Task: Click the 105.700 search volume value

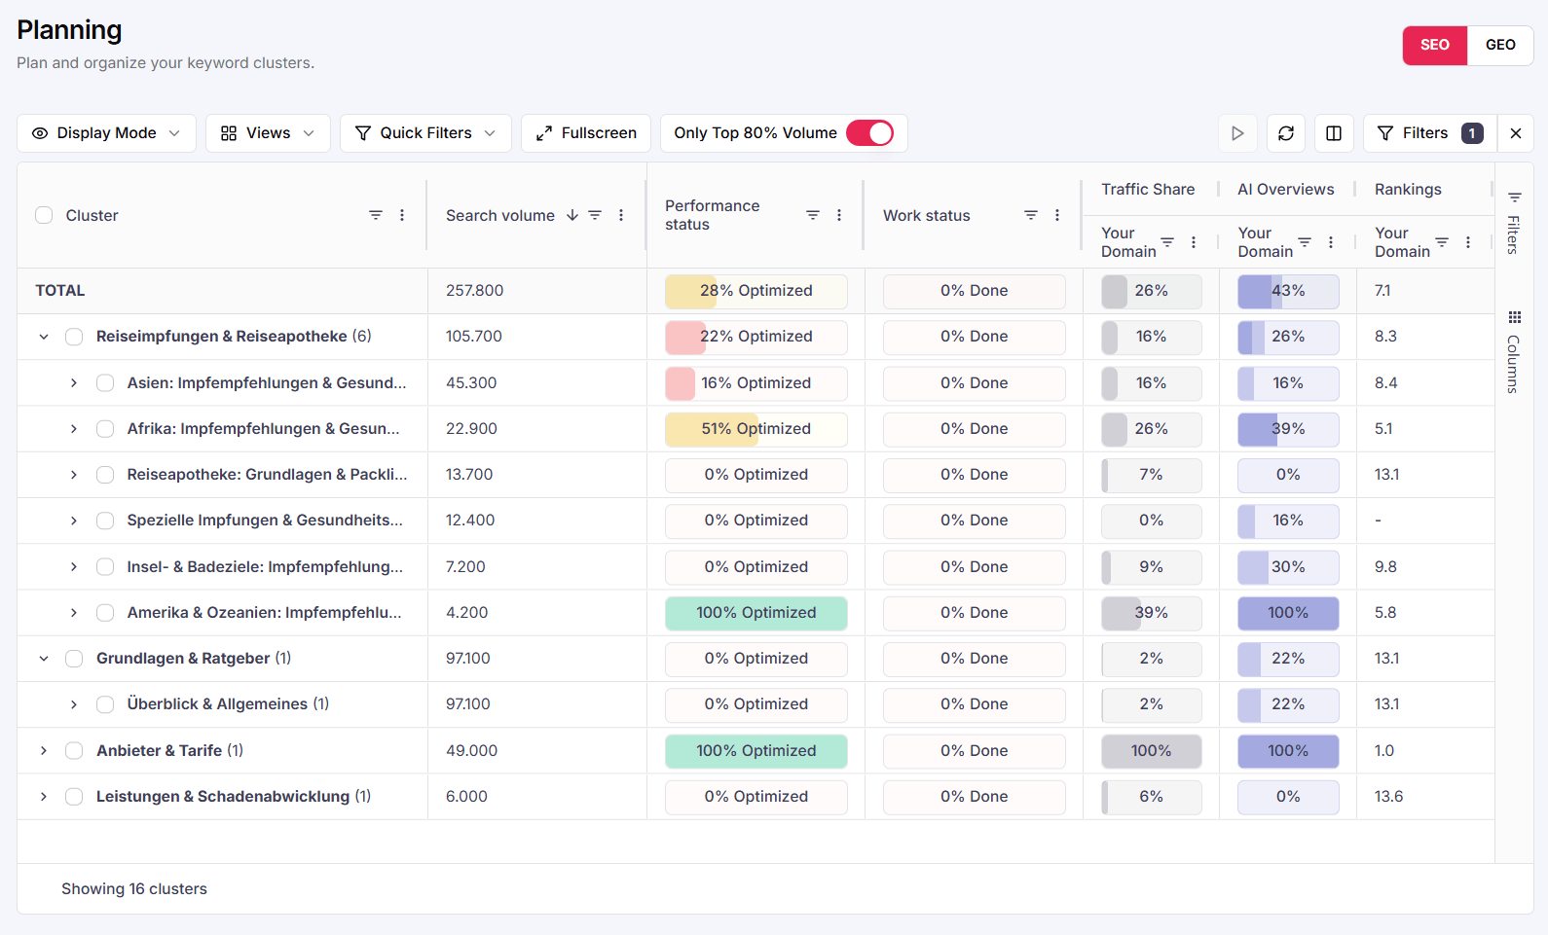Action: point(474,337)
